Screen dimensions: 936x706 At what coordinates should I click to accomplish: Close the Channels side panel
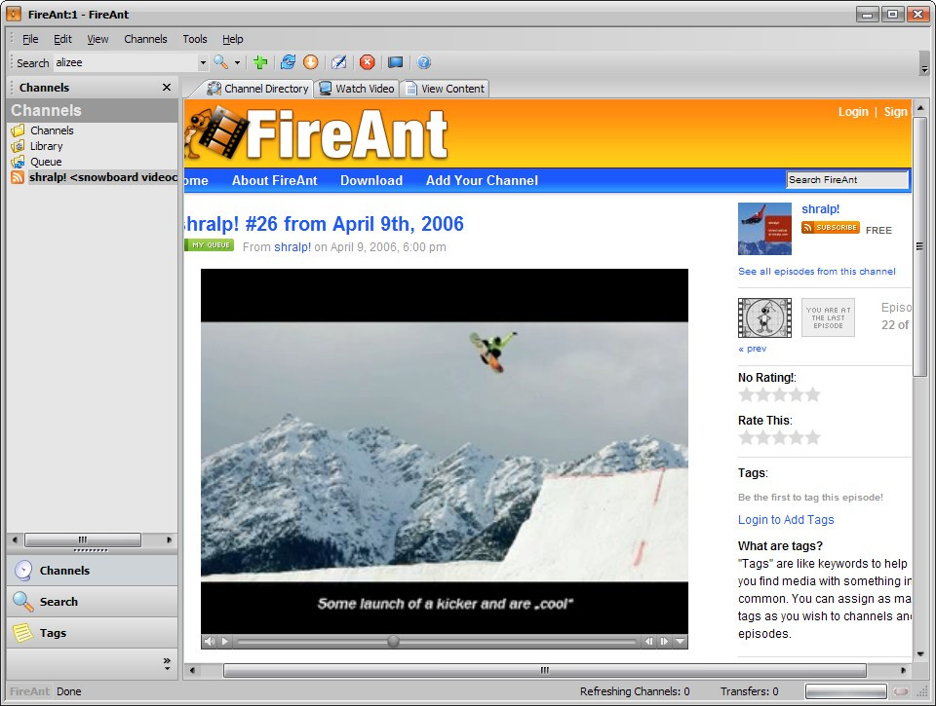pos(167,87)
